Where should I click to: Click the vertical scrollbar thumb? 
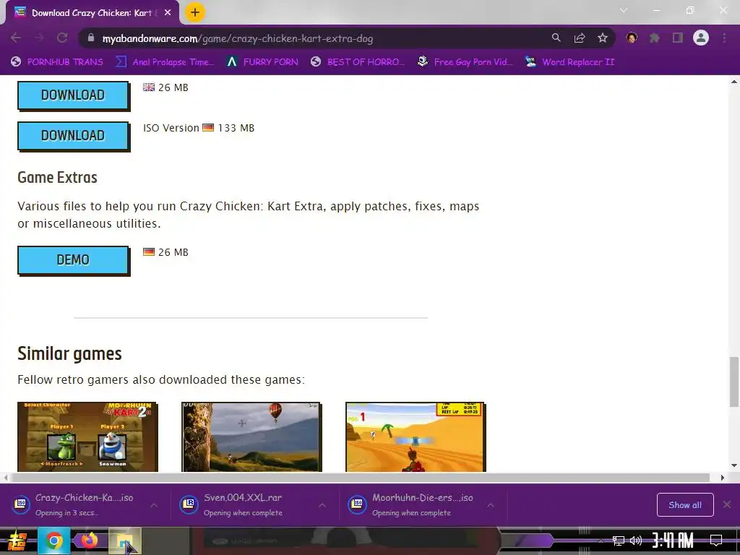(x=734, y=382)
